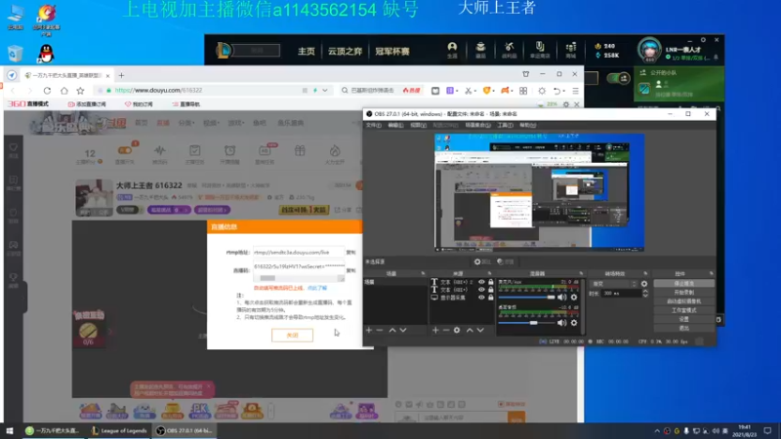The image size is (781, 439).
Task: Add a new scene in OBS Scenes panel
Action: [x=369, y=330]
